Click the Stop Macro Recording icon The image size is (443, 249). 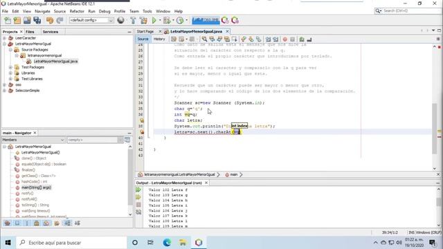292,39
